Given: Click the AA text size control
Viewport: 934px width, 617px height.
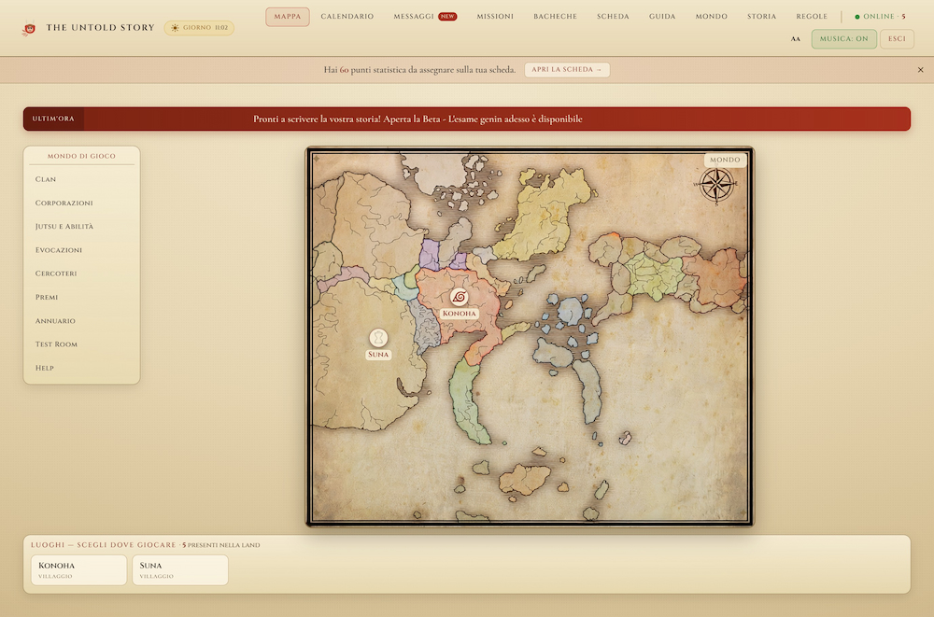Looking at the screenshot, I should (x=795, y=39).
